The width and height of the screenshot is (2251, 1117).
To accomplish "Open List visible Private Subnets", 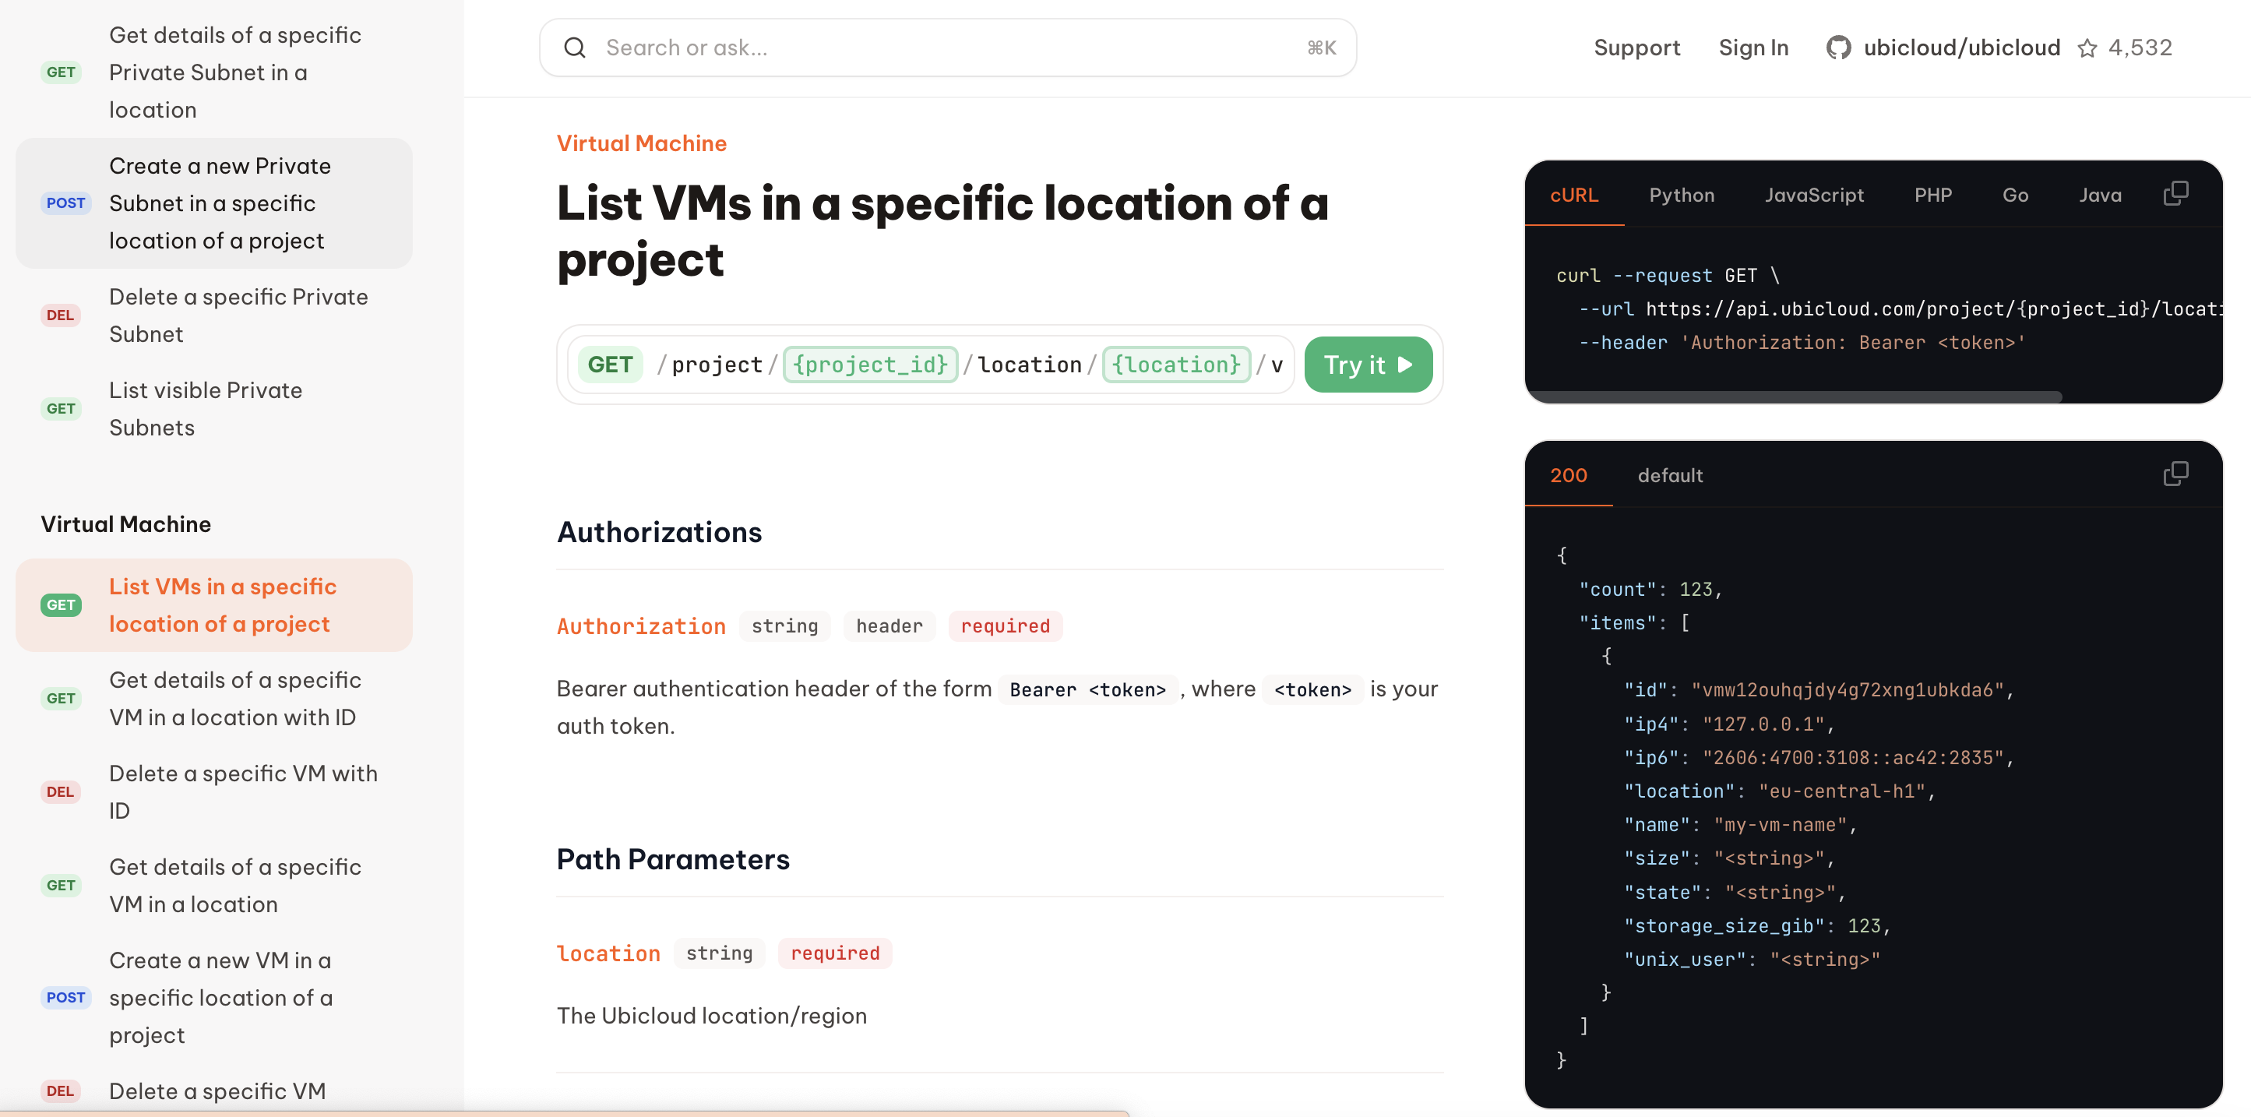I will (214, 409).
